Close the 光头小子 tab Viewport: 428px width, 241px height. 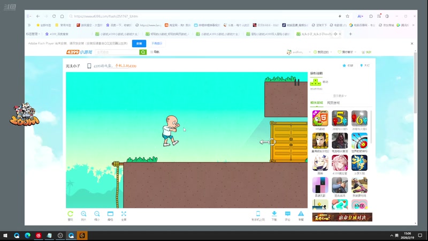[x=340, y=34]
